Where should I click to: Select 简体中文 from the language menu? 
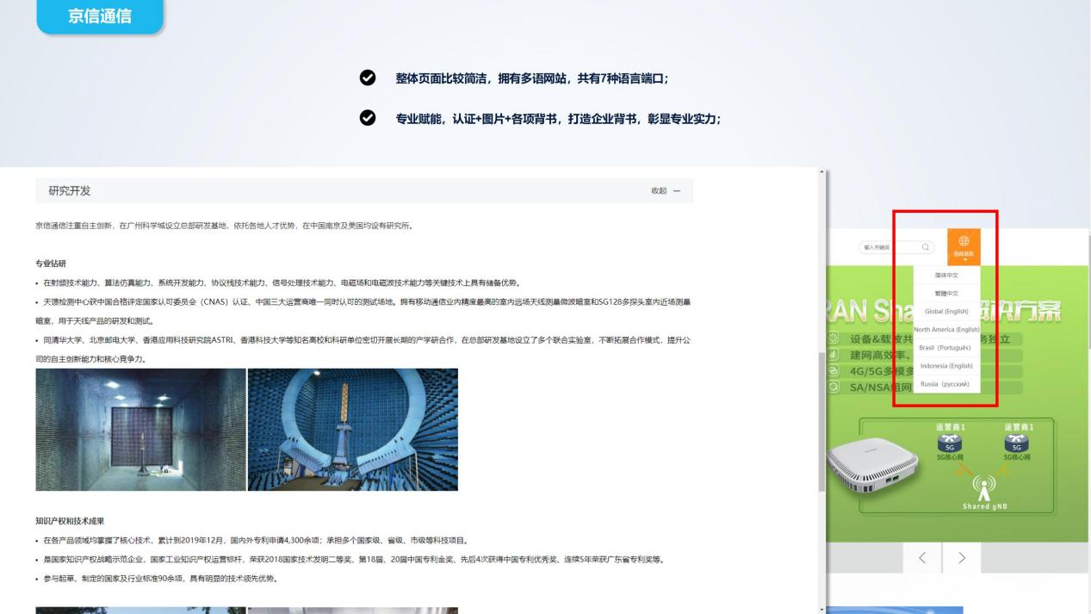[946, 275]
